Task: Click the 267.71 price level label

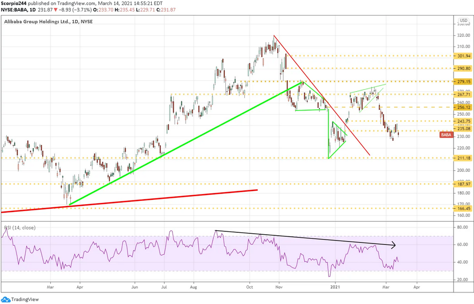Action: [464, 94]
